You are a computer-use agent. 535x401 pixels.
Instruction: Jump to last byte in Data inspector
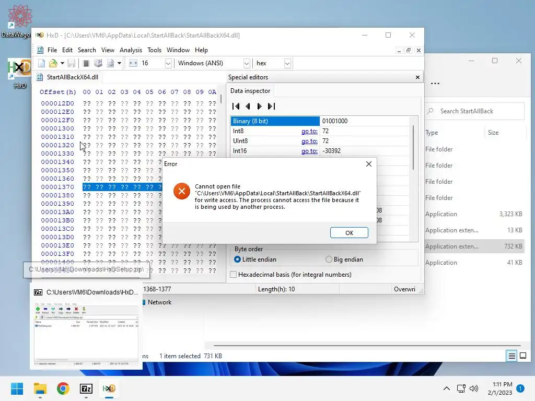pyautogui.click(x=271, y=107)
